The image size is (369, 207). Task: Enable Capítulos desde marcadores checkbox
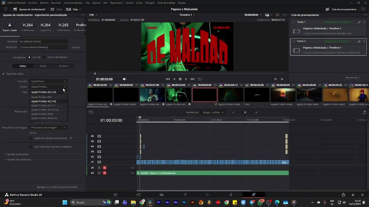pos(31,138)
